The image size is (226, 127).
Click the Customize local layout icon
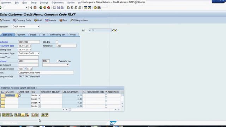[x=99, y=8]
